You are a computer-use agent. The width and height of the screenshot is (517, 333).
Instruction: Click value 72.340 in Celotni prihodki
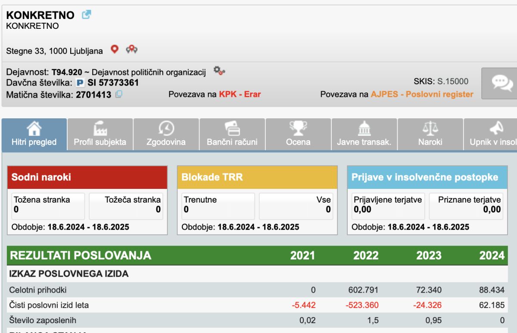(429, 290)
